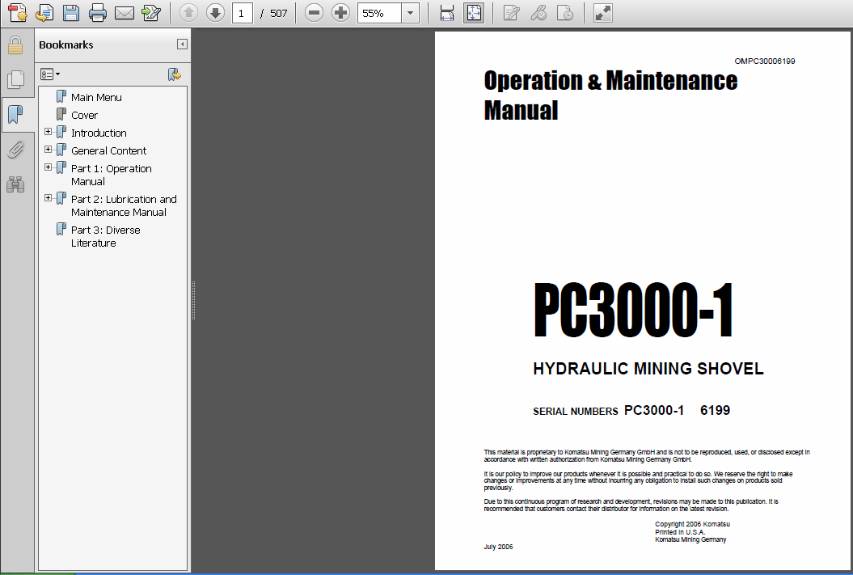
Task: Click the document code OMPC30006199
Action: [764, 61]
